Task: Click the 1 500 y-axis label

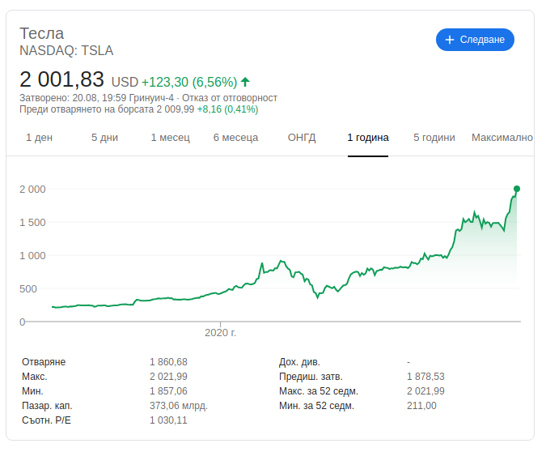Action: [32, 223]
